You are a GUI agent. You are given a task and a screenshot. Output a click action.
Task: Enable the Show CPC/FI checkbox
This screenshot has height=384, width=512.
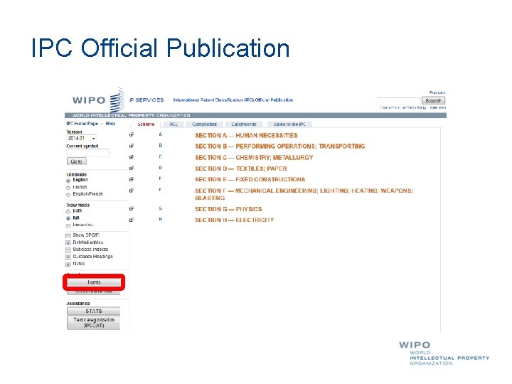pyautogui.click(x=68, y=236)
